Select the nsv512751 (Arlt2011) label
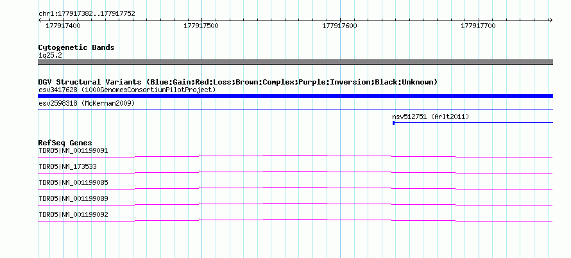 click(x=430, y=117)
